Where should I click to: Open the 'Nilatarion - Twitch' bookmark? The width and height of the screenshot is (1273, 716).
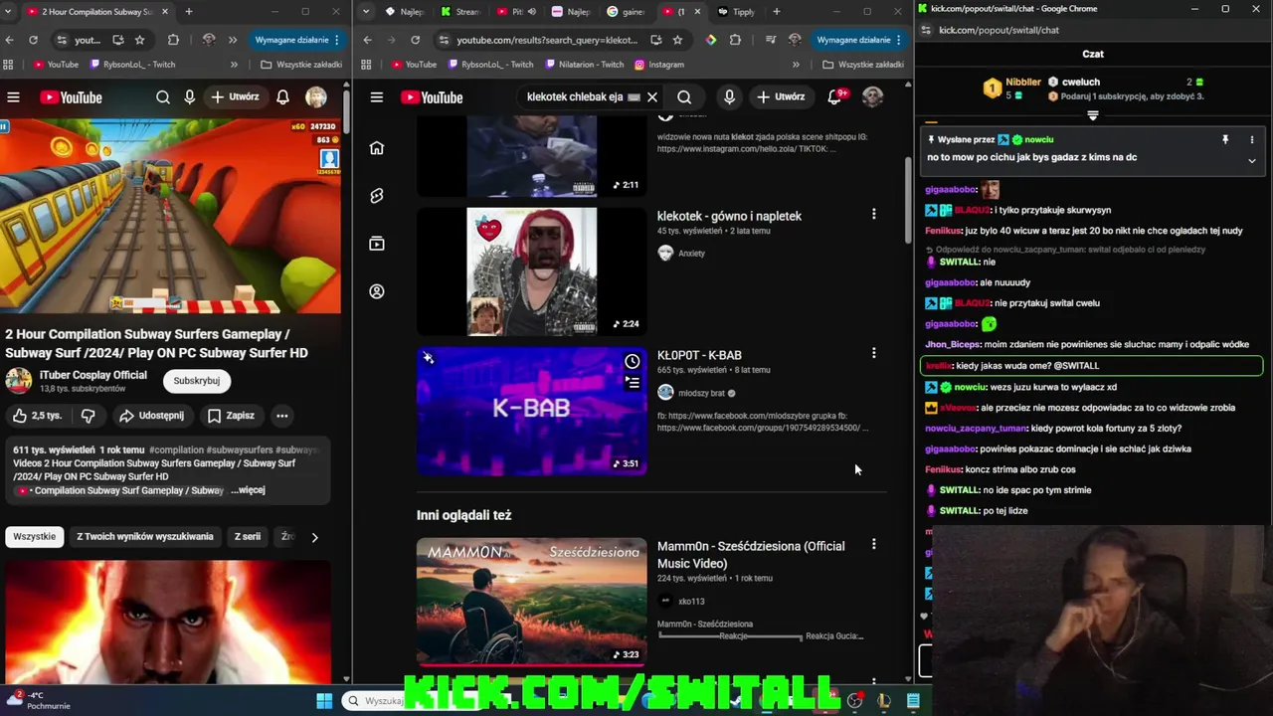point(584,65)
